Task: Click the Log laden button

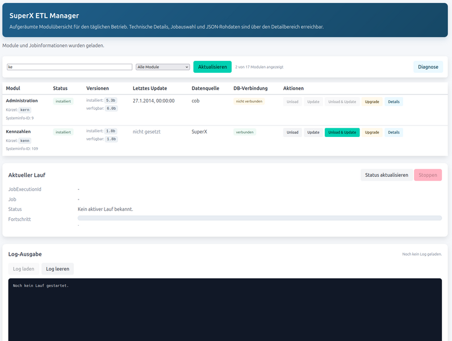Action: point(24,269)
